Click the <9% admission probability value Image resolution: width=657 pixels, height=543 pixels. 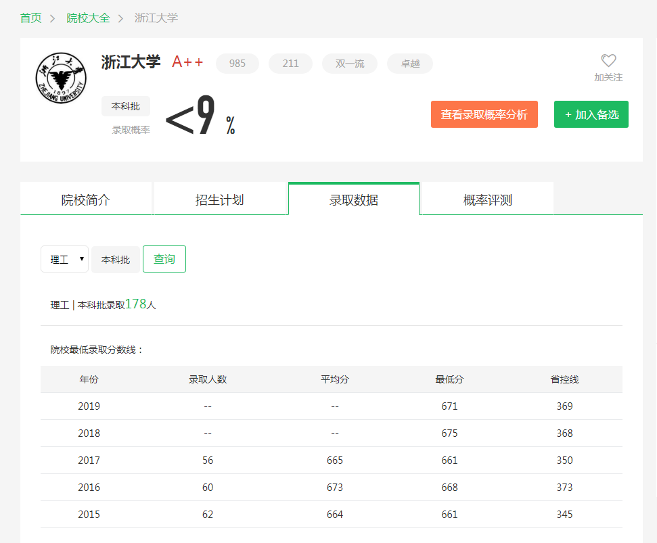pyautogui.click(x=200, y=115)
